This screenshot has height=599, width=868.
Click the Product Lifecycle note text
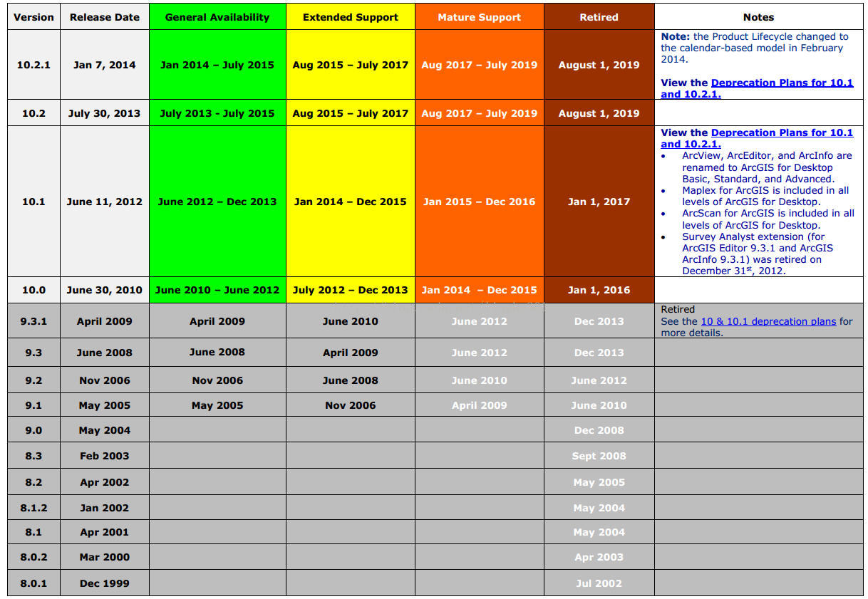coord(754,48)
